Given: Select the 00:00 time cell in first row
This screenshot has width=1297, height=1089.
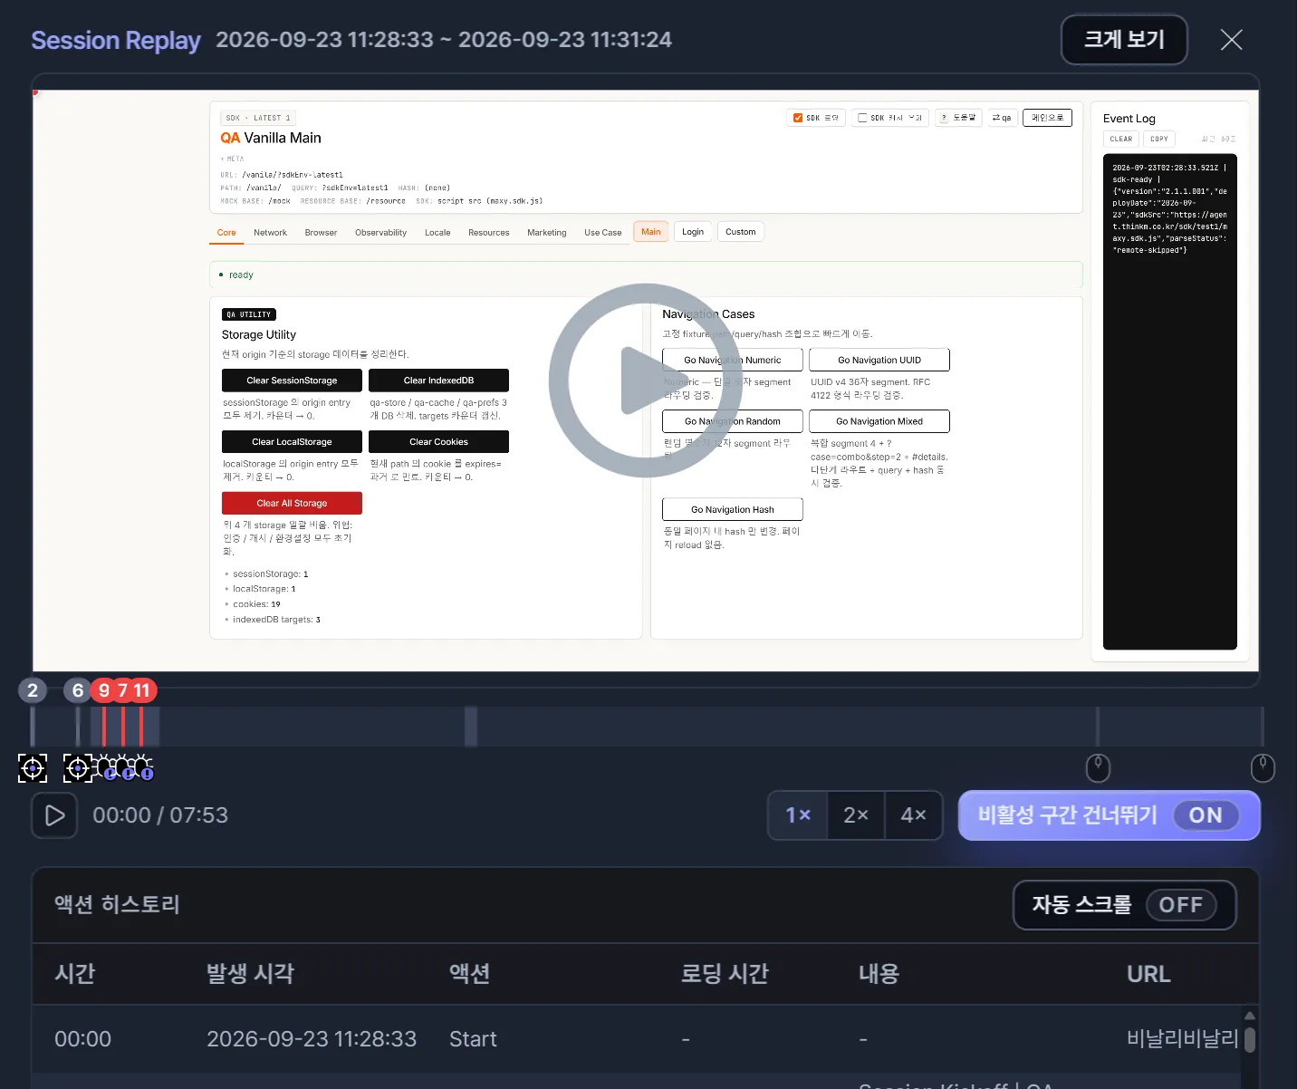Looking at the screenshot, I should (x=82, y=1039).
